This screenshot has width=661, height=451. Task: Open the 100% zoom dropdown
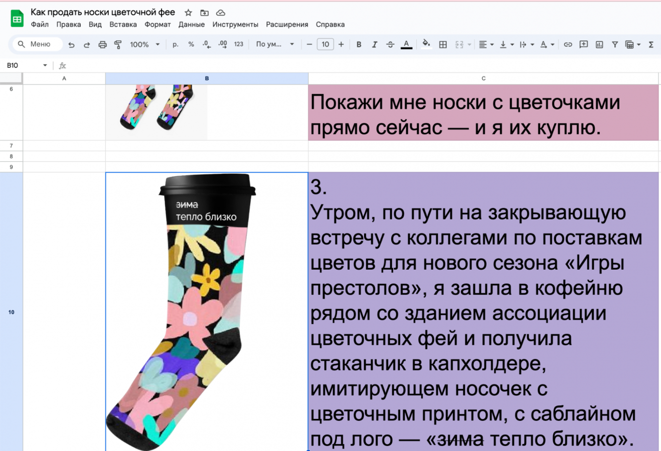click(x=144, y=45)
